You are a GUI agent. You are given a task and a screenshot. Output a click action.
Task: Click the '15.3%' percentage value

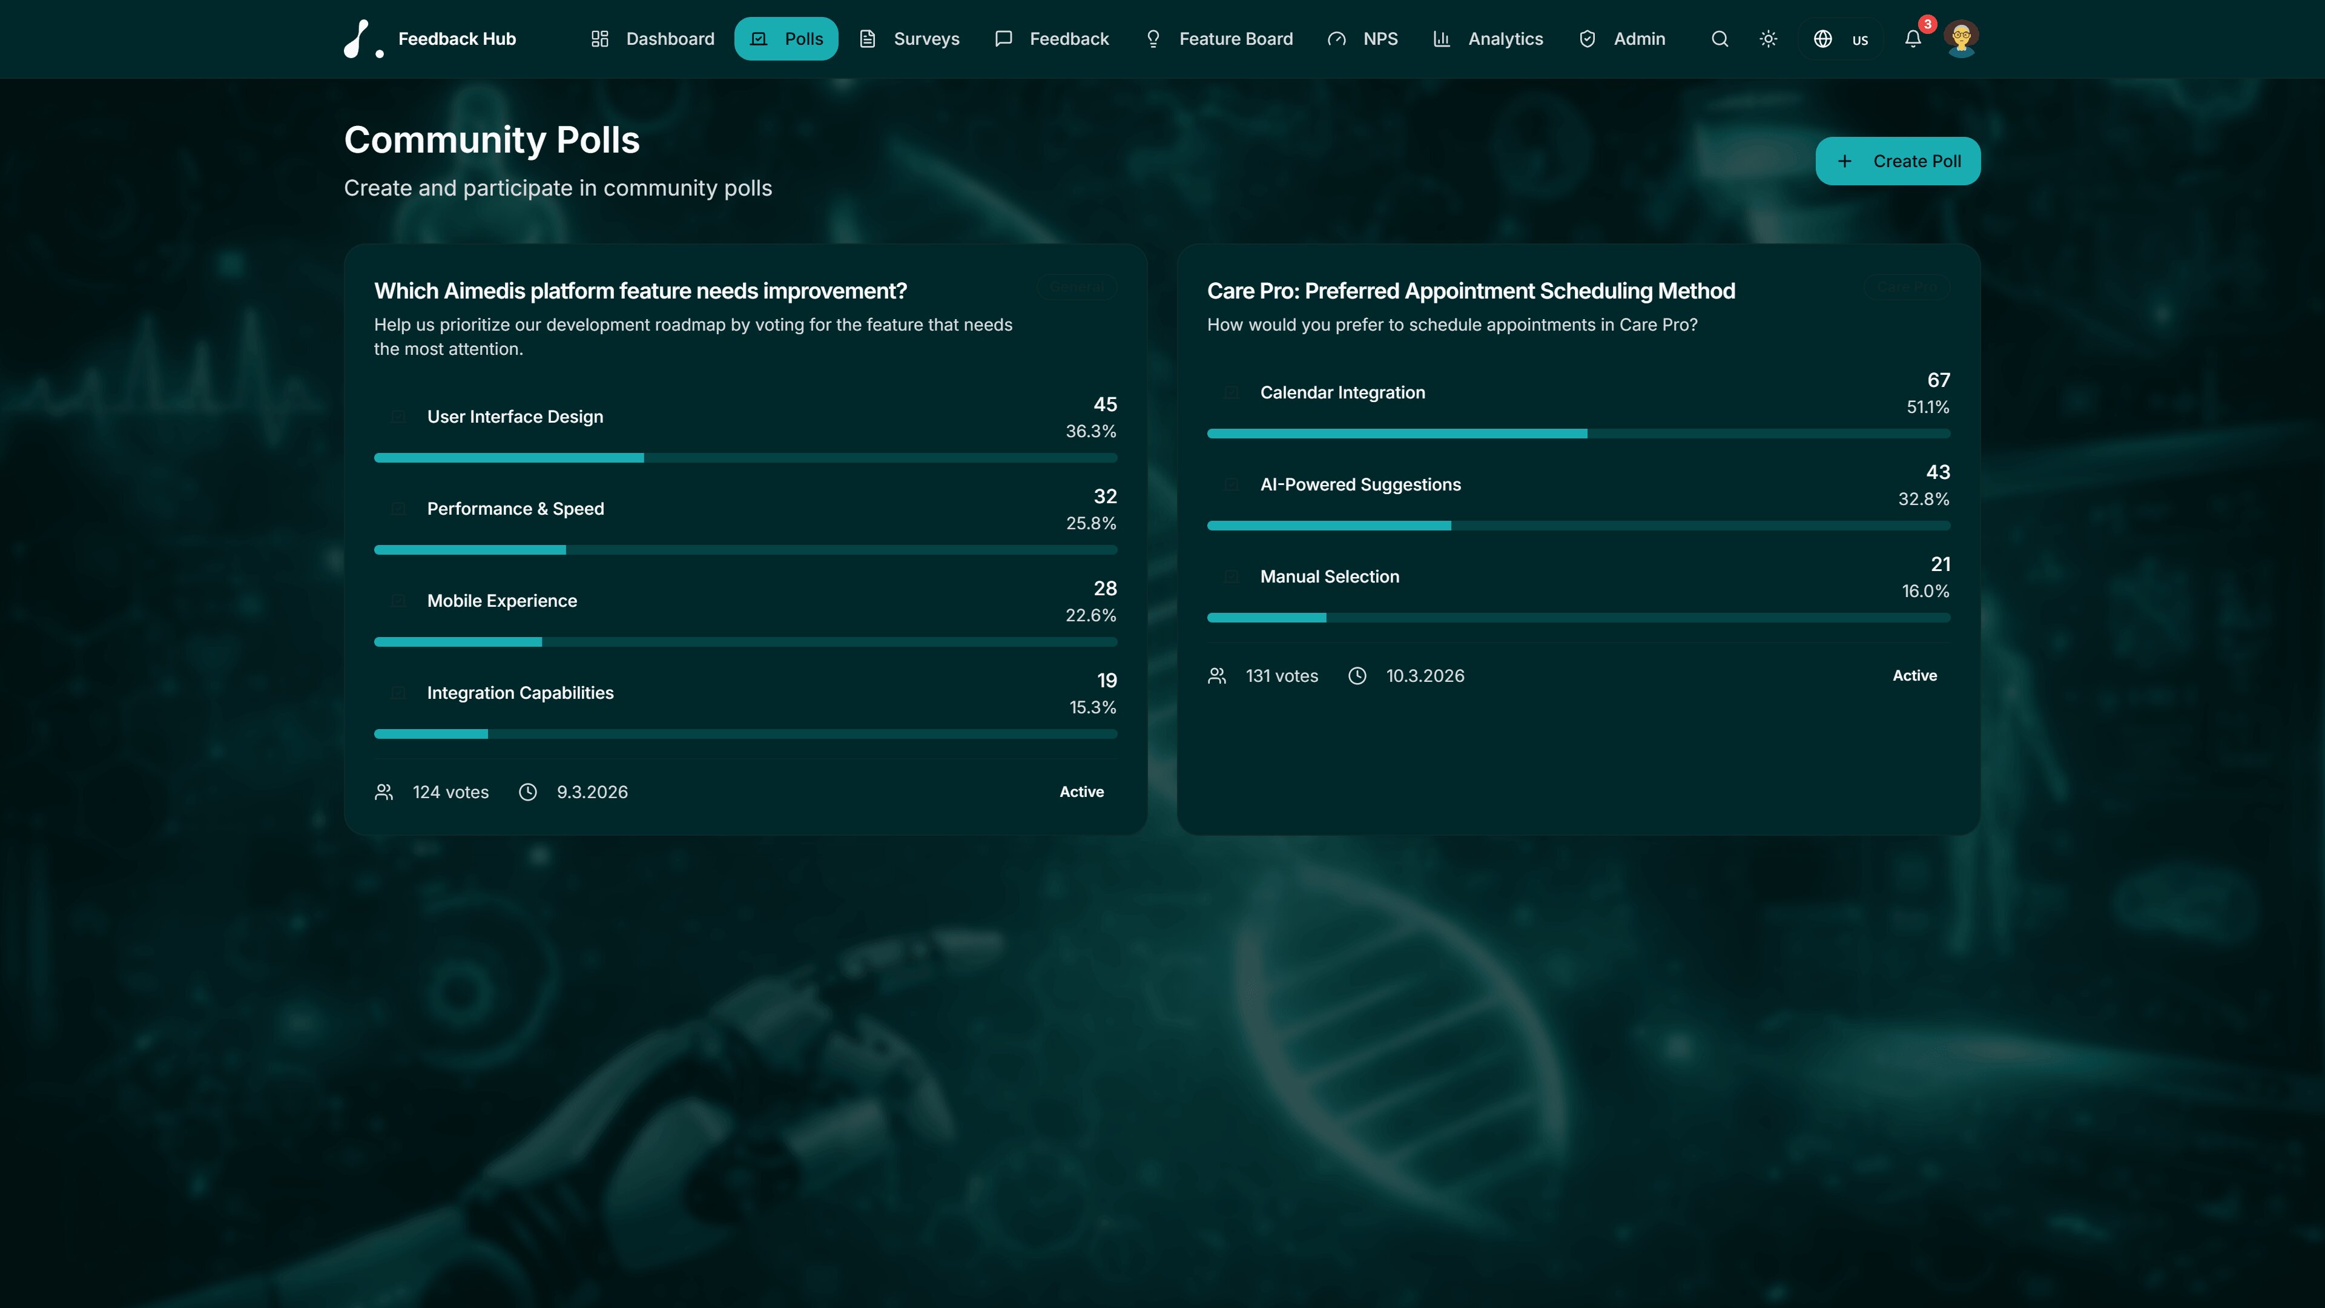(1092, 707)
